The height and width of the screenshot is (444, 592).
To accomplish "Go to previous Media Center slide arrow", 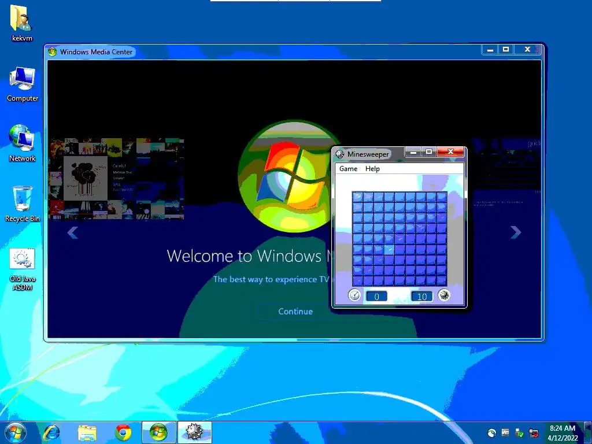I will click(x=72, y=232).
